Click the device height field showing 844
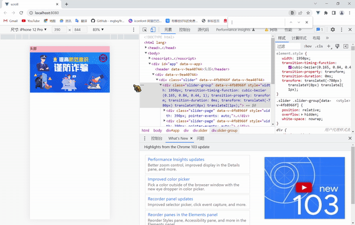This screenshot has width=355, height=225. (x=79, y=30)
